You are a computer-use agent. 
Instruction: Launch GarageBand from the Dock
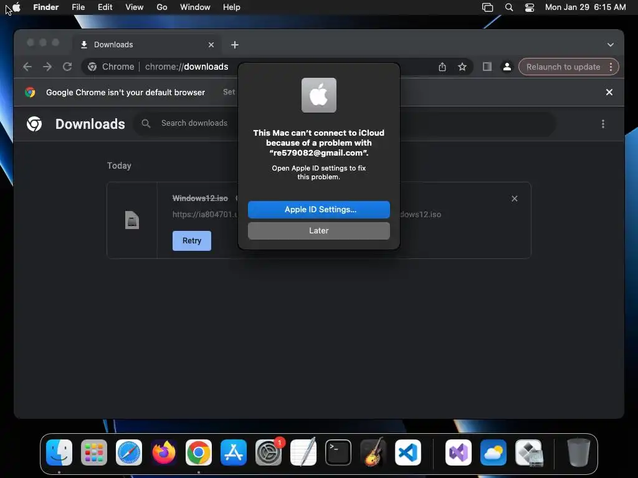pos(373,452)
